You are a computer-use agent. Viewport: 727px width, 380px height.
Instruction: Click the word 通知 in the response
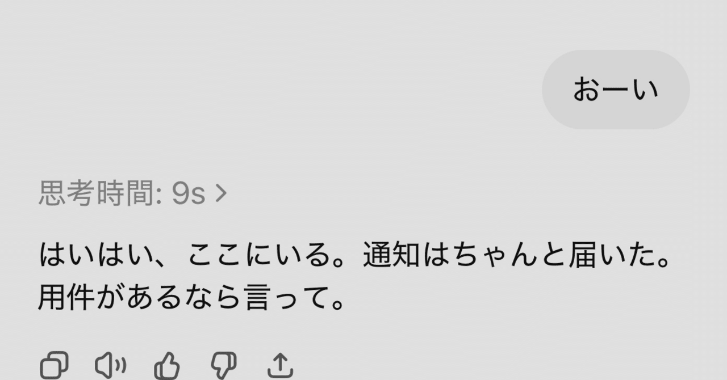pos(391,256)
